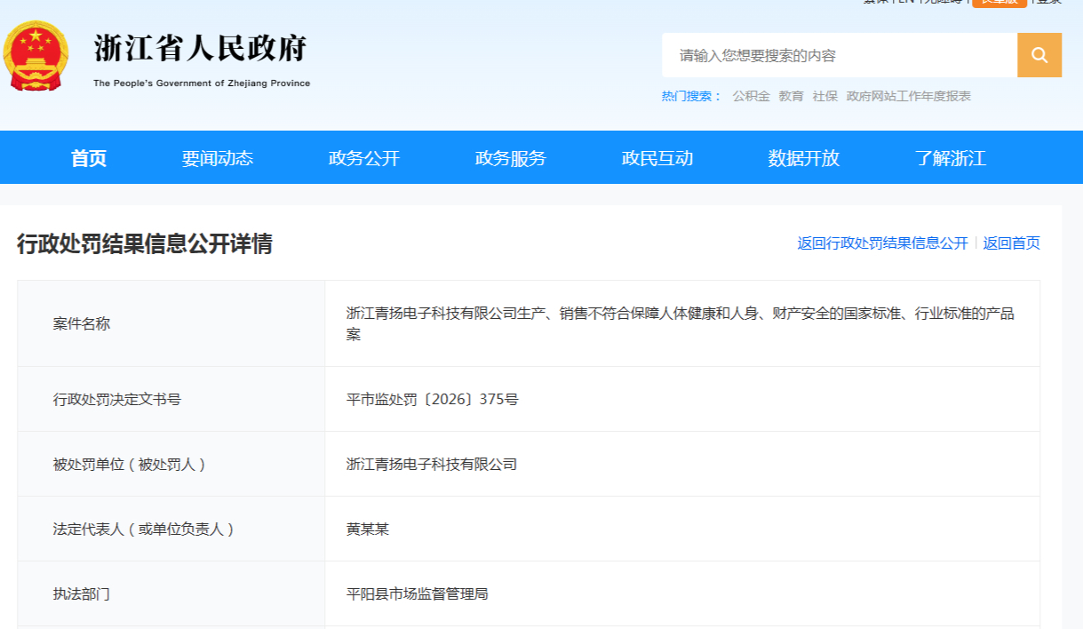
Task: Click the 热门搜索 label
Action: click(691, 96)
